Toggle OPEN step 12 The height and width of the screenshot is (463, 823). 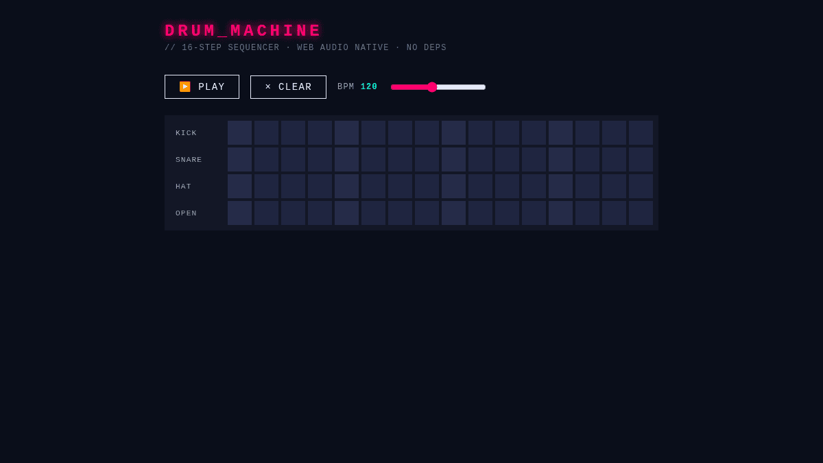pyautogui.click(x=534, y=213)
